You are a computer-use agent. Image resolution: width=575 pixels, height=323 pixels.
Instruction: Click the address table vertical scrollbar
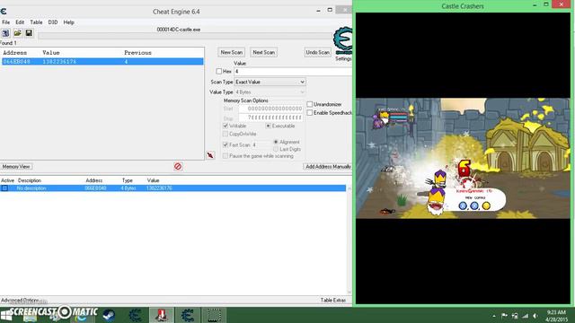click(349, 240)
